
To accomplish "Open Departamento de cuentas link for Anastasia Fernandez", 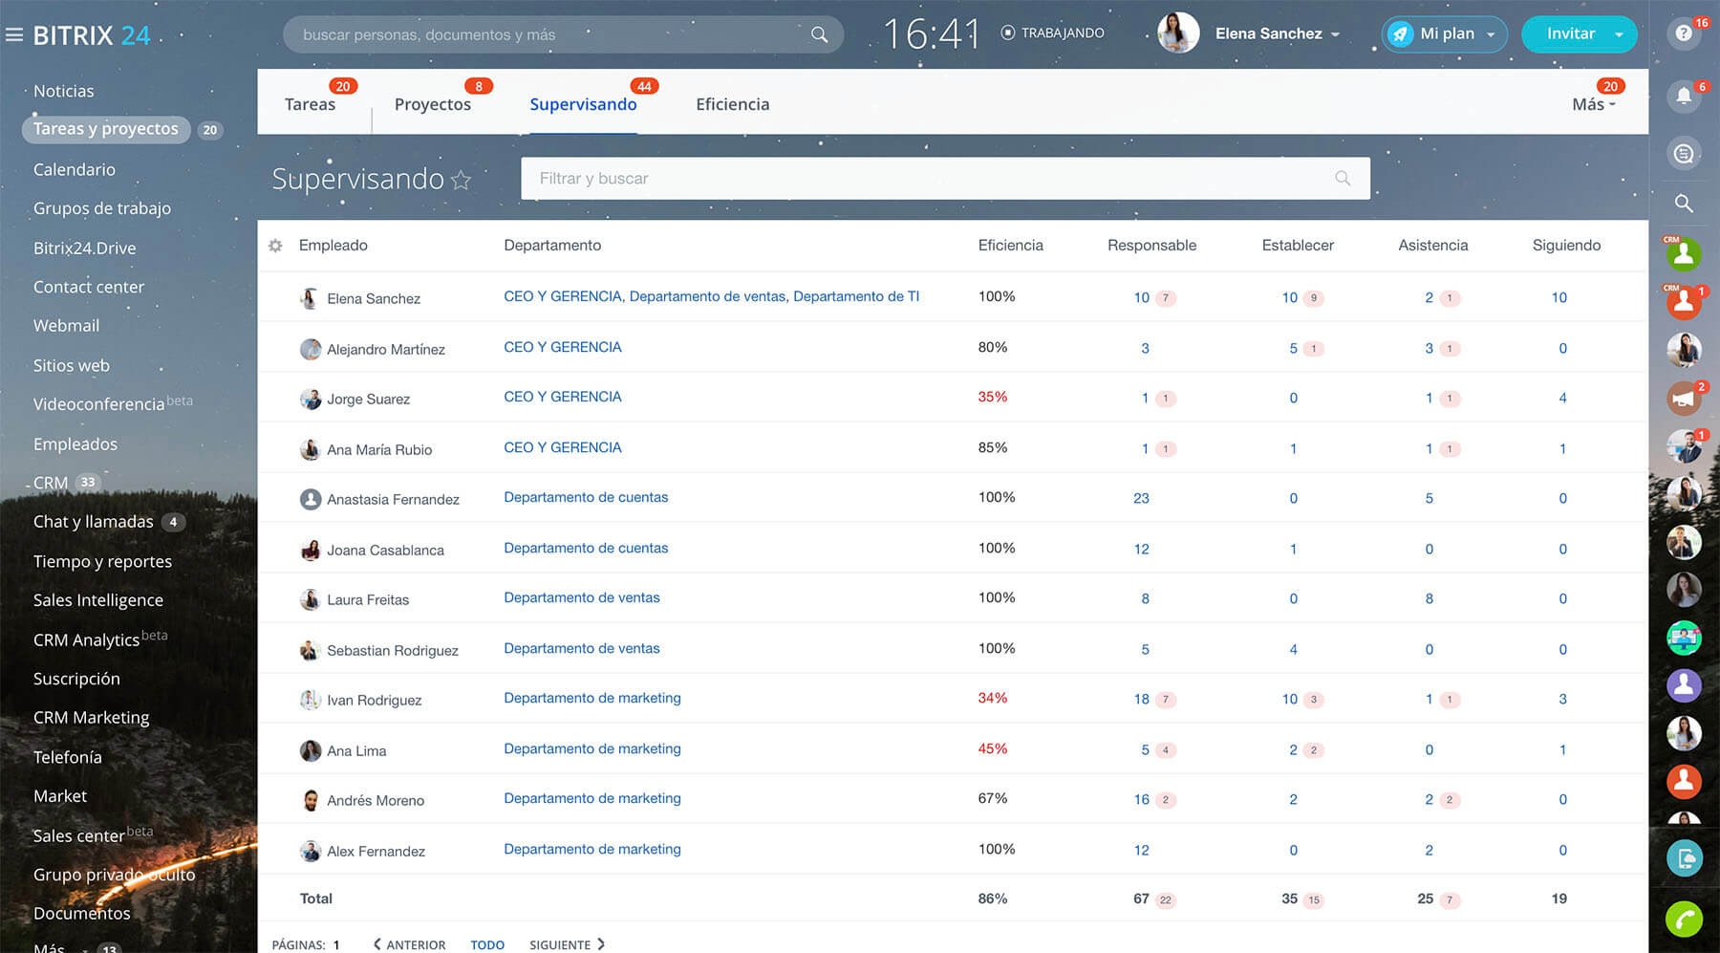I will (x=586, y=498).
